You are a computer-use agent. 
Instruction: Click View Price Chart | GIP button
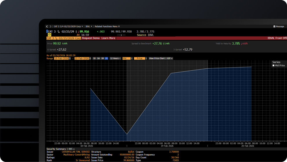click(161, 58)
